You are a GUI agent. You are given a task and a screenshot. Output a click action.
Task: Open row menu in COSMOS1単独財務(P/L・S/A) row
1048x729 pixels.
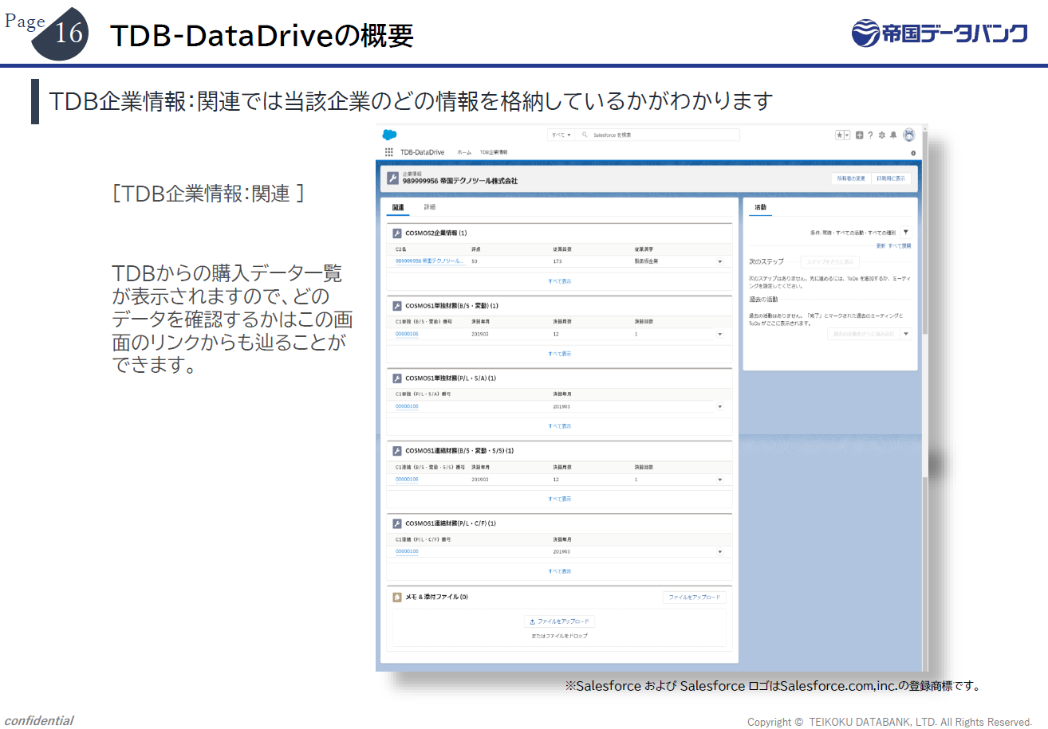point(719,406)
